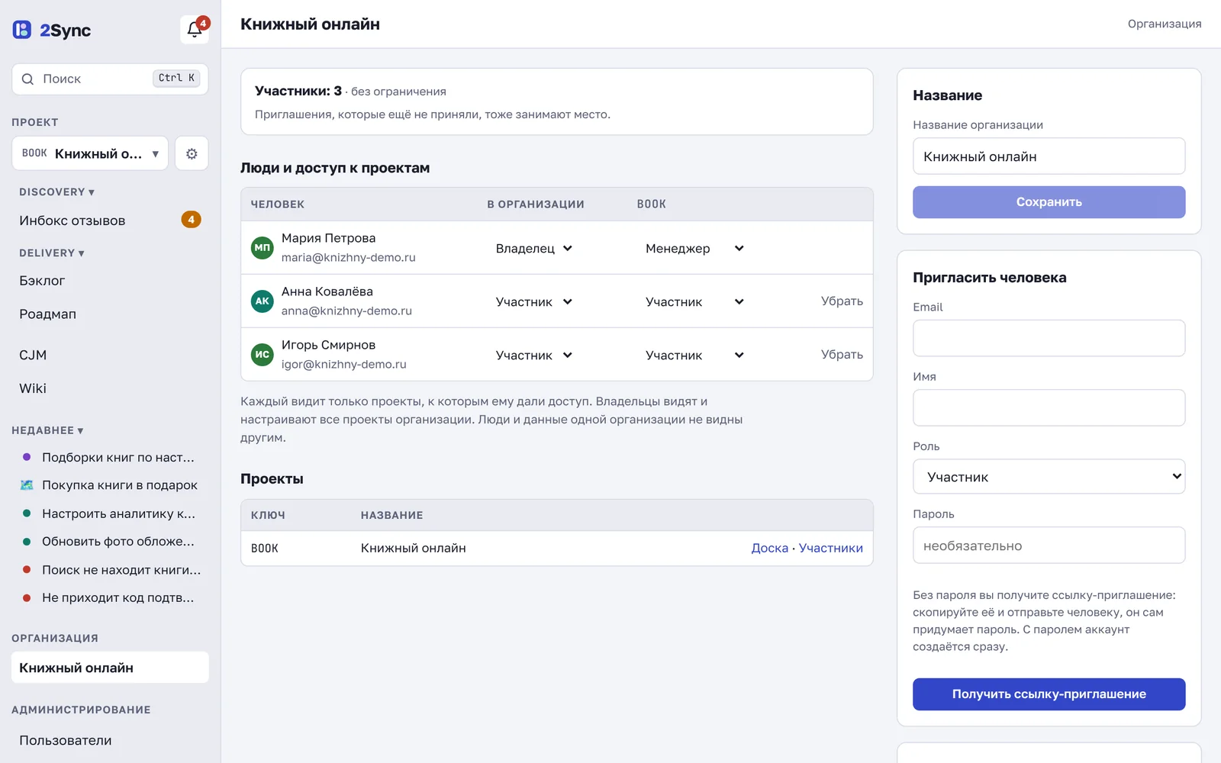
Task: Click badge 4 next to Инбокс отзывов
Action: pos(191,220)
